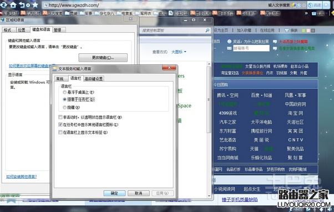Open the welcome-screen keyboard layout help link

[x=30, y=65]
